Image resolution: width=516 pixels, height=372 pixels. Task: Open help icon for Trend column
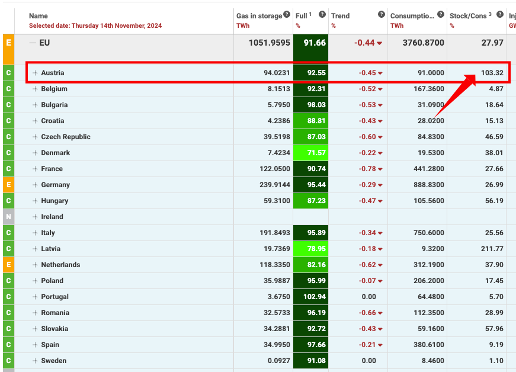point(382,14)
